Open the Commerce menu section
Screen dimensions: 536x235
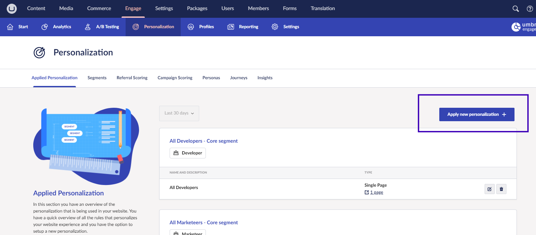(99, 9)
